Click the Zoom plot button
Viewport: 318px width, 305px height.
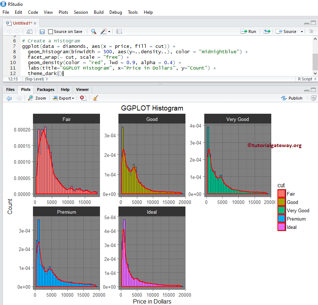coord(37,98)
